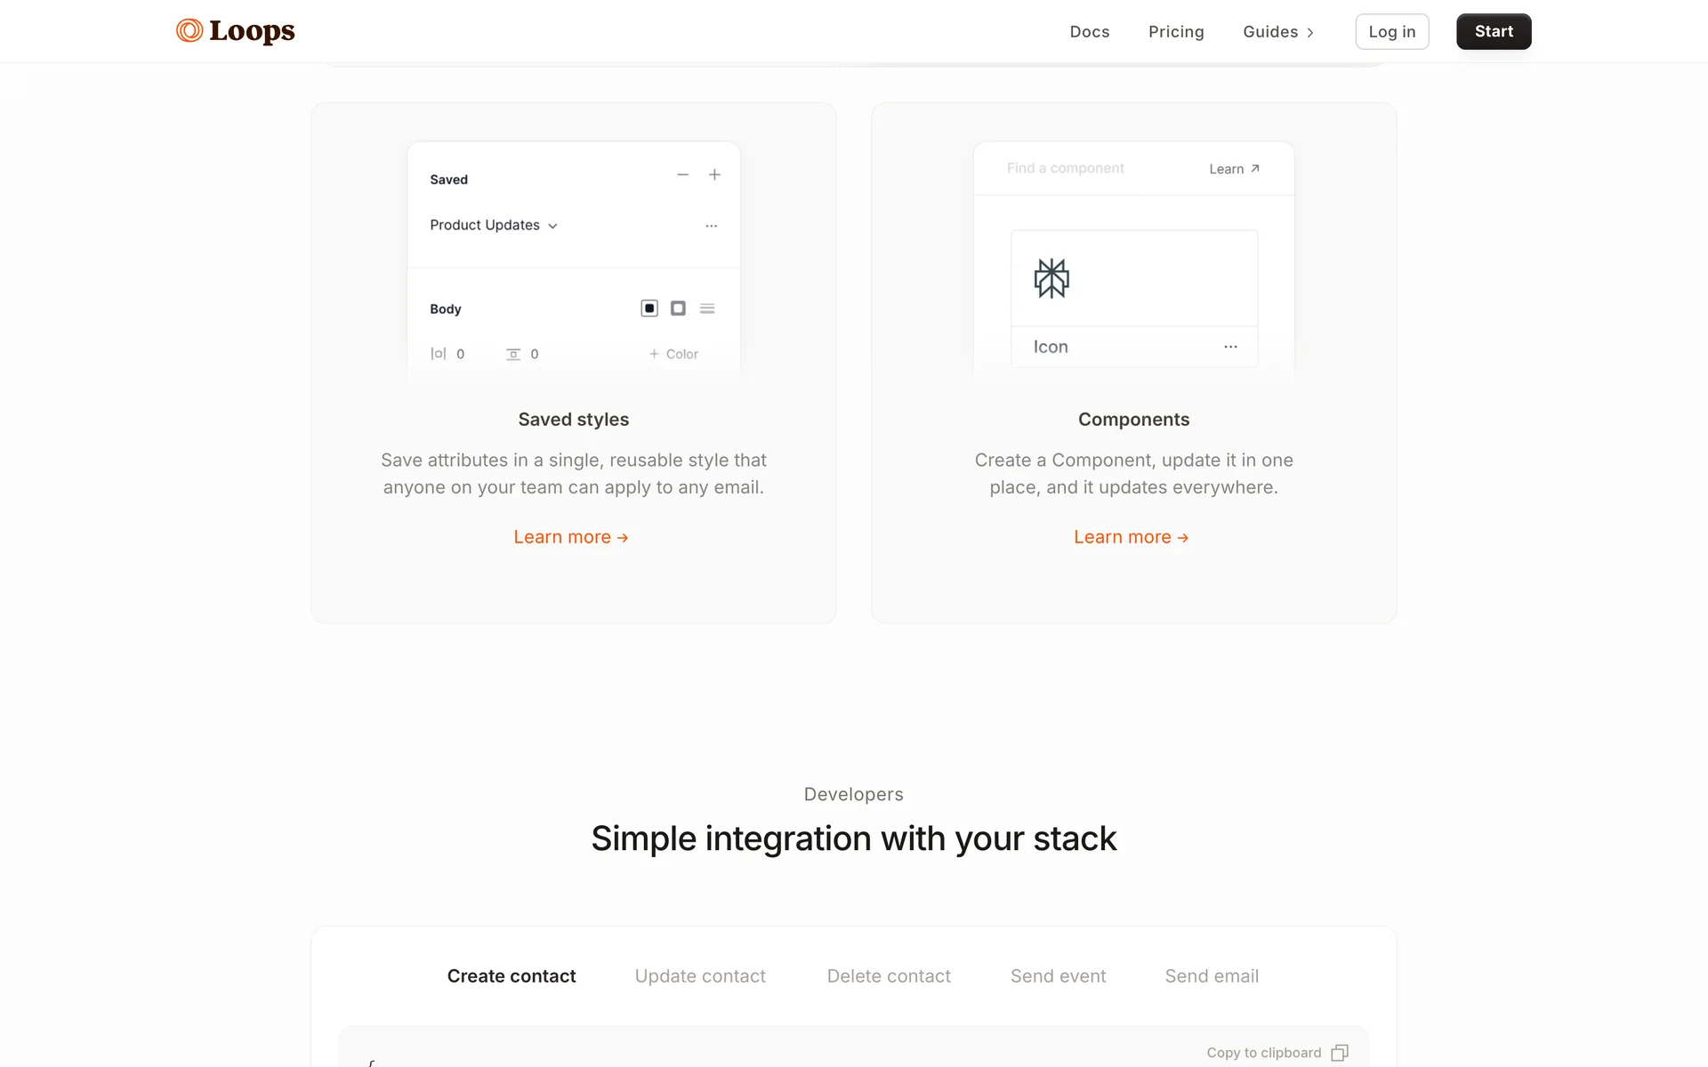The image size is (1708, 1067).
Task: Click the minus icon in Saved panel
Action: pos(682,175)
